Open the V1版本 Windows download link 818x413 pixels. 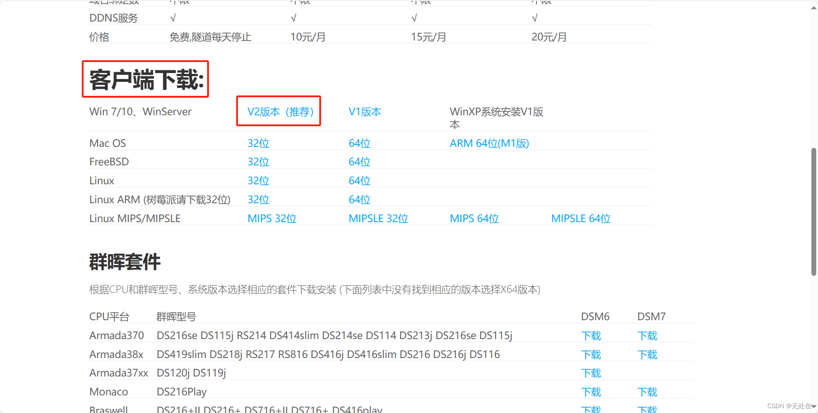365,112
